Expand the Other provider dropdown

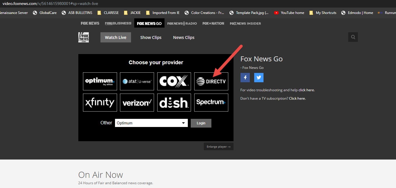(151, 123)
